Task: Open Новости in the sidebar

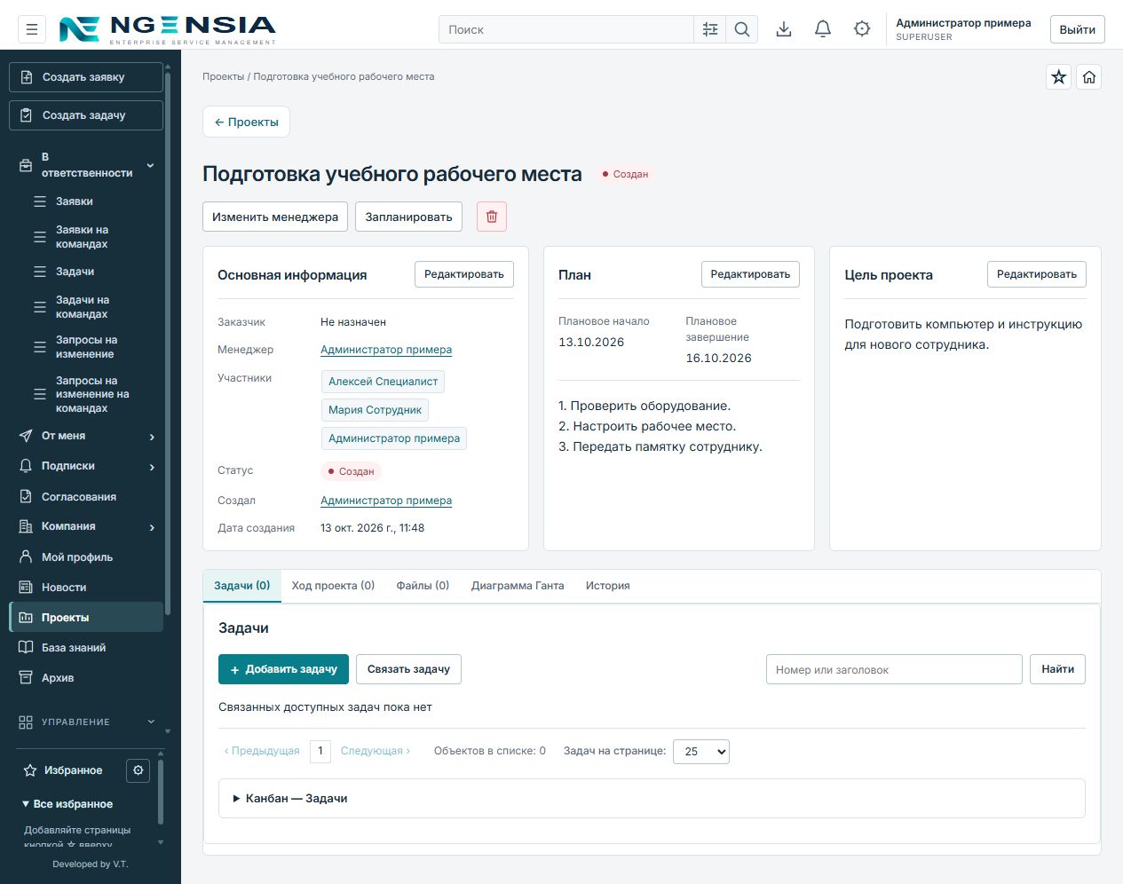Action: (86, 588)
